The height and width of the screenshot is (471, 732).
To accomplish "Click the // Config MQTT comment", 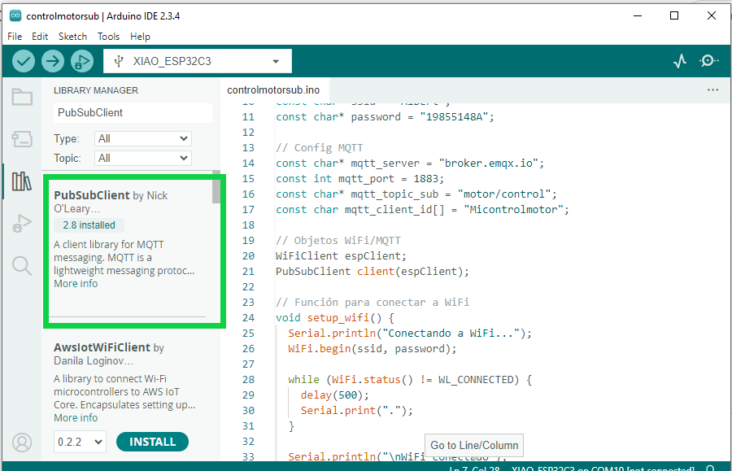I will coord(320,147).
